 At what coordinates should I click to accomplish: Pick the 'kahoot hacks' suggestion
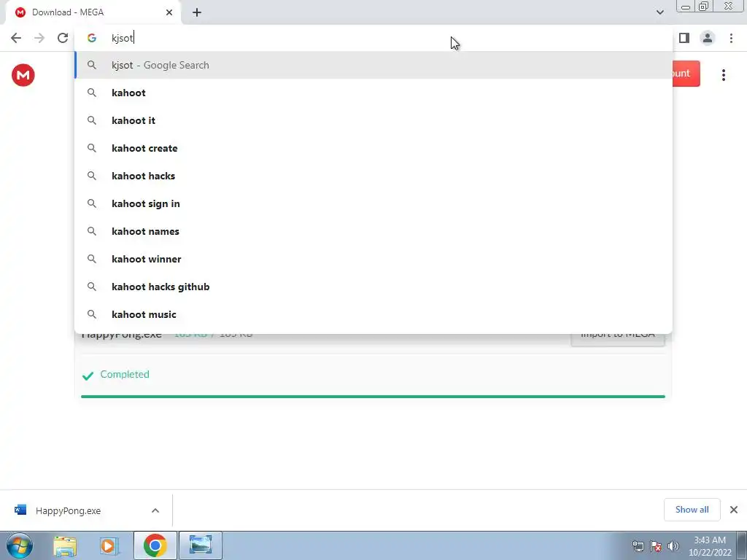(x=373, y=176)
